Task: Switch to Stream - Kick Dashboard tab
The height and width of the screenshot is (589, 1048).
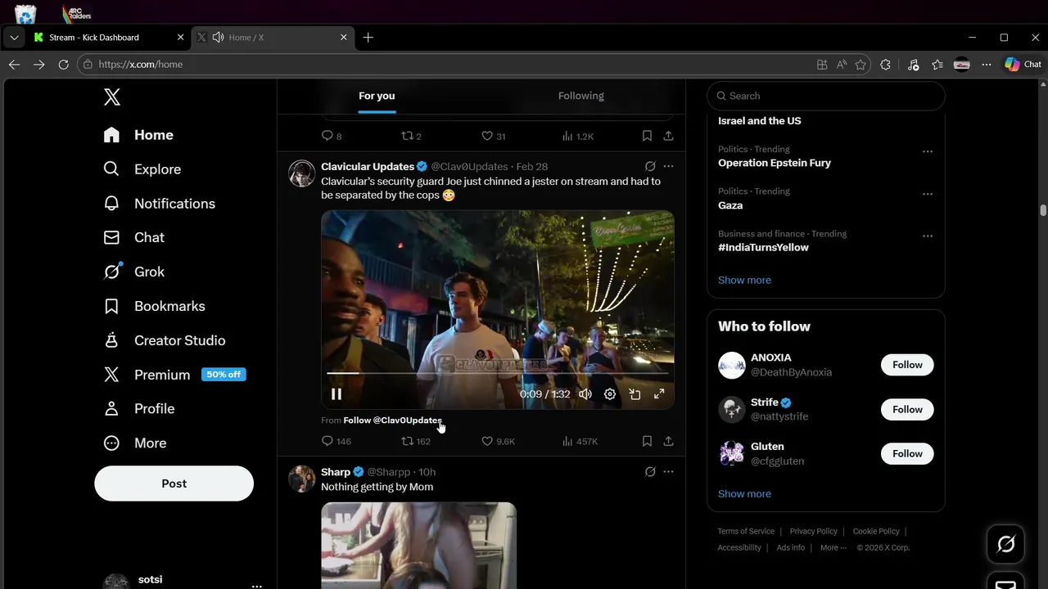Action: click(x=109, y=38)
